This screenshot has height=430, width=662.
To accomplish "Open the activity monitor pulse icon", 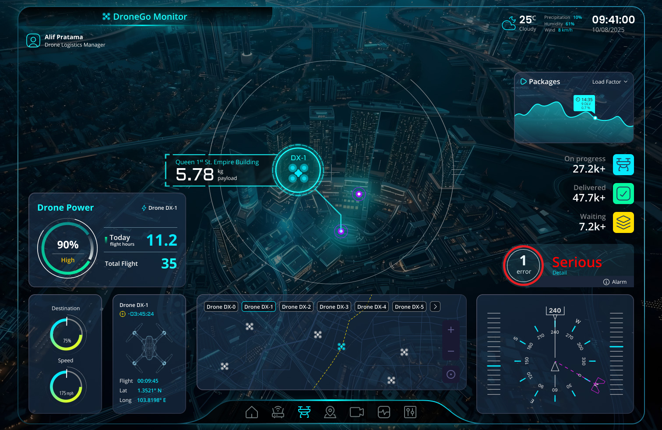I will (384, 412).
